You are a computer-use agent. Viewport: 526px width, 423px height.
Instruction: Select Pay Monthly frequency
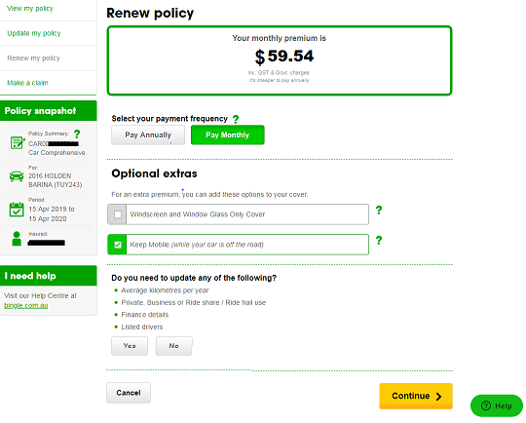227,135
